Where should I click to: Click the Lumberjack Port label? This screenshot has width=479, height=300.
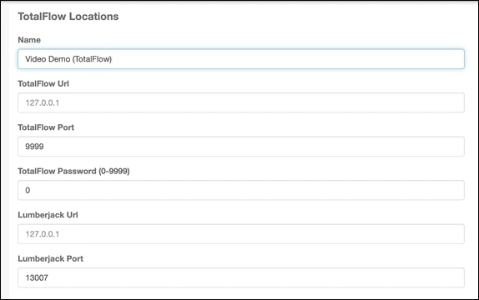[x=50, y=259]
